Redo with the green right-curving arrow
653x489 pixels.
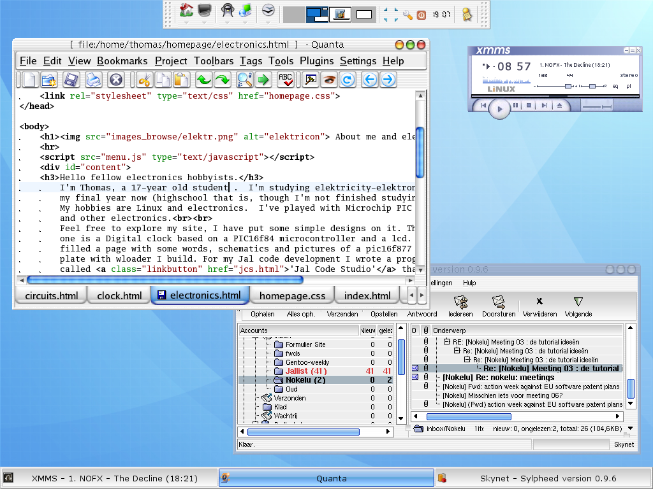click(223, 80)
